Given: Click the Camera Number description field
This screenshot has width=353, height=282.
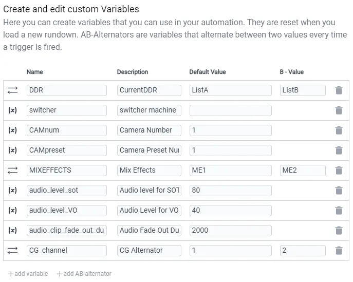Looking at the screenshot, I should tap(149, 130).
